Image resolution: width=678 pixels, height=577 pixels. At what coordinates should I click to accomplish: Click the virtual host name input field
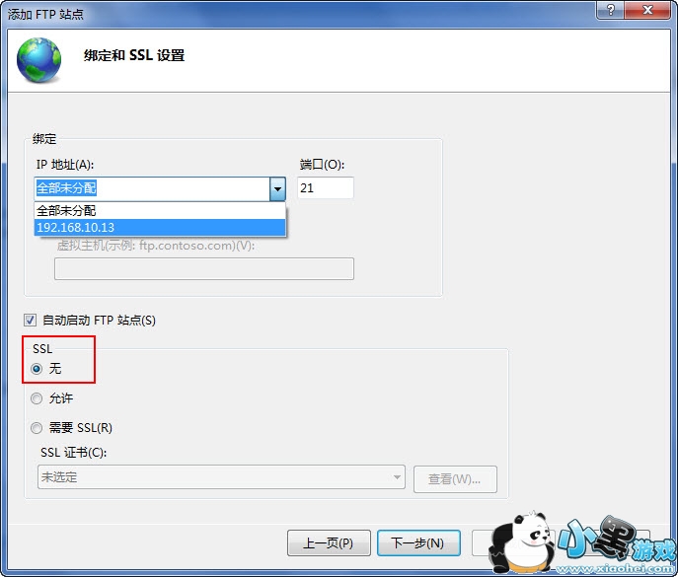point(204,269)
